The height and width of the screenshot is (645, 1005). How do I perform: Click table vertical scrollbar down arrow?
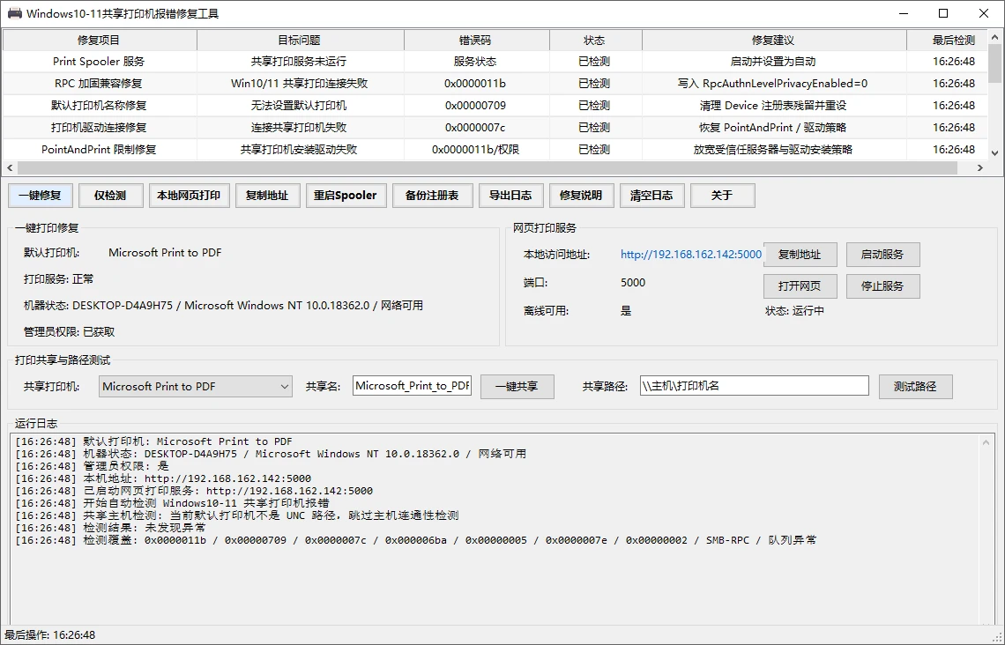click(994, 153)
